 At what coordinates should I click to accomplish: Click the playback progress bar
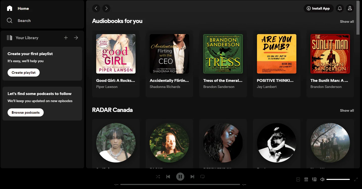pos(180,184)
